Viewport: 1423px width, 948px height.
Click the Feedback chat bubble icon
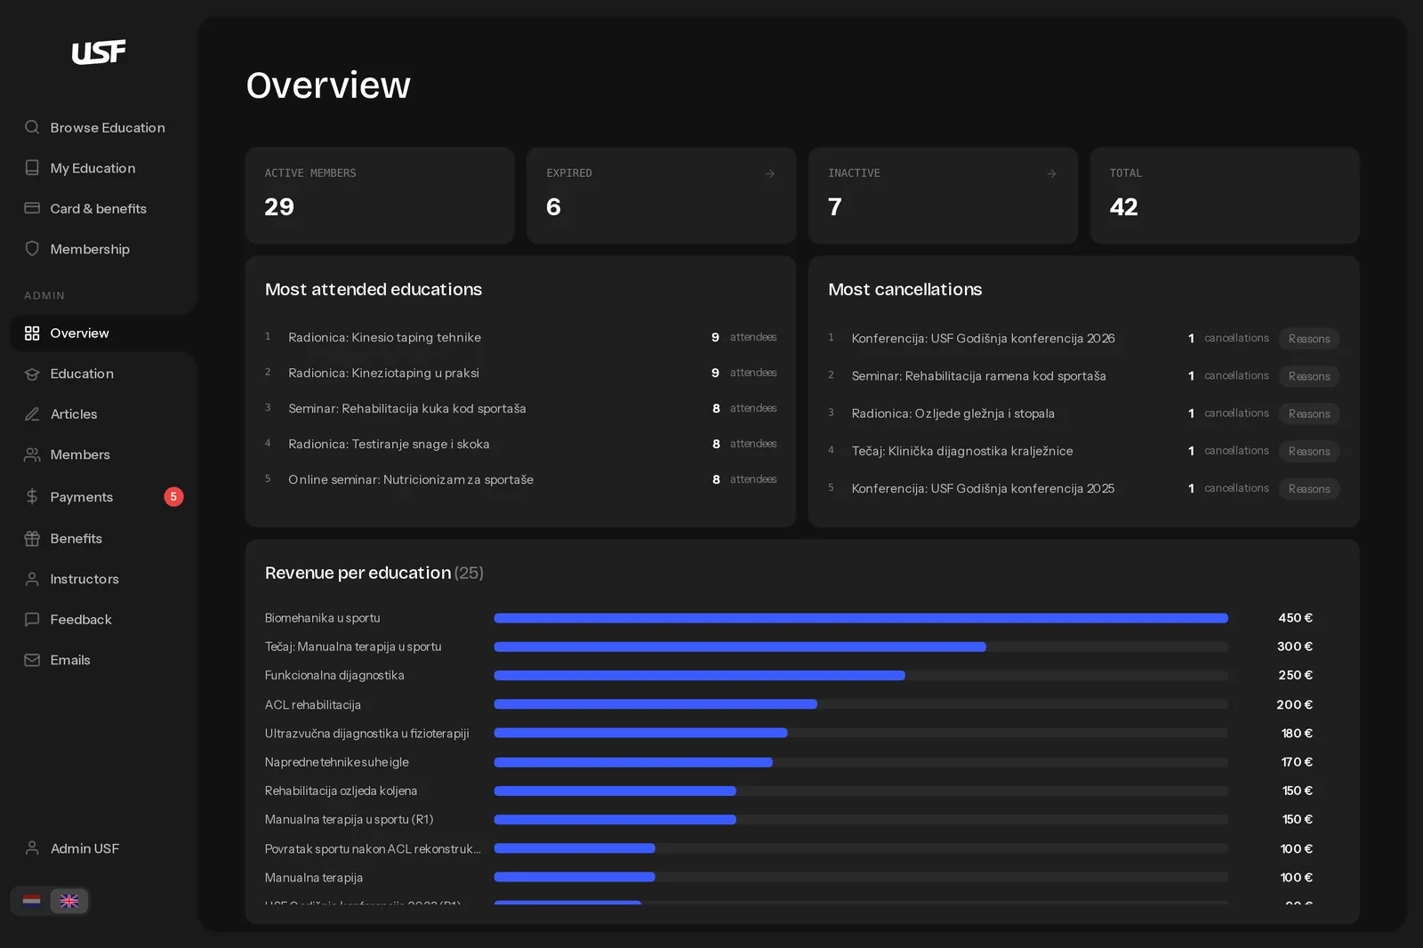(32, 620)
